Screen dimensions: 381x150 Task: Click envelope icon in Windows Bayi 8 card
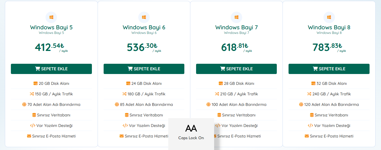[307, 136]
